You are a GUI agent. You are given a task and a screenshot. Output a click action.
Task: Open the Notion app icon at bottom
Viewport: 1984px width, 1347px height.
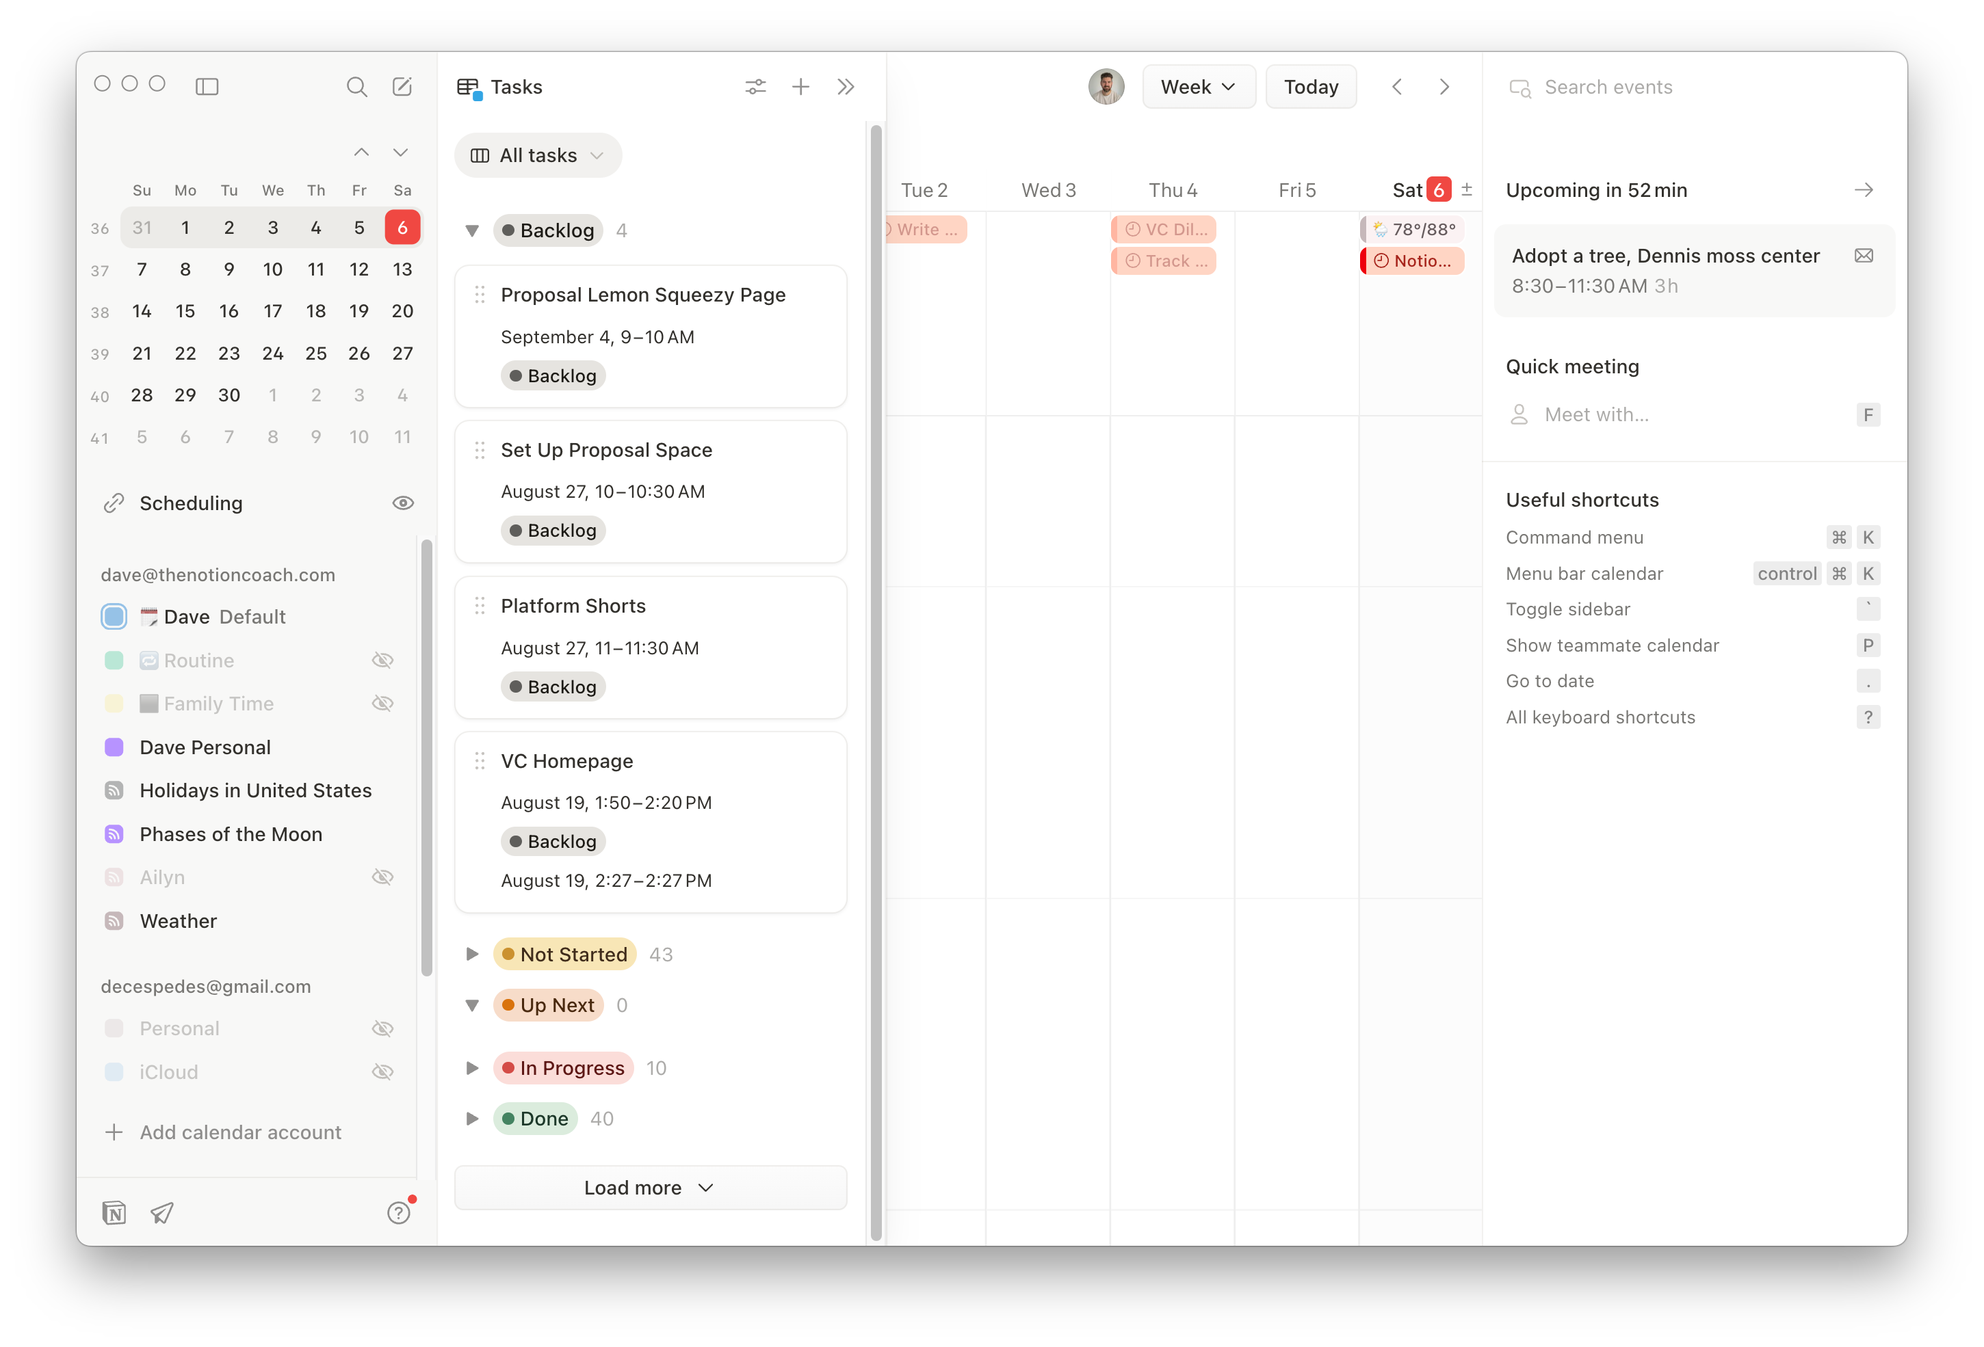pos(114,1212)
